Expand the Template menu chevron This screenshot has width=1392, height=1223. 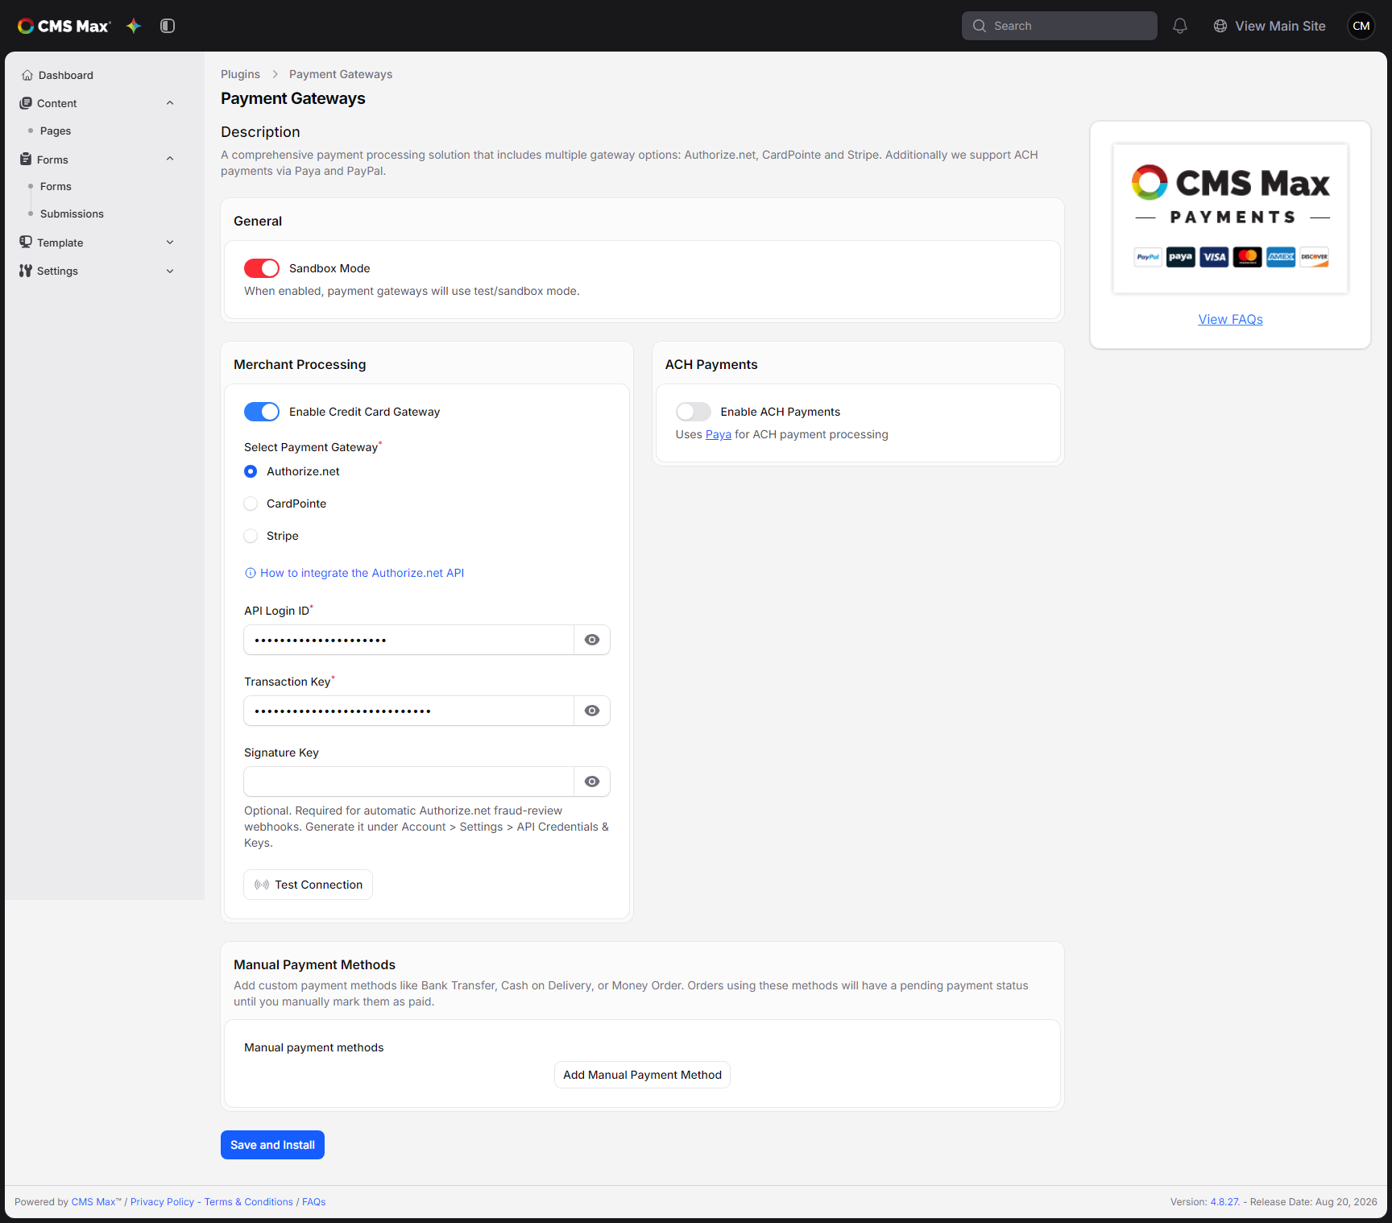[170, 243]
